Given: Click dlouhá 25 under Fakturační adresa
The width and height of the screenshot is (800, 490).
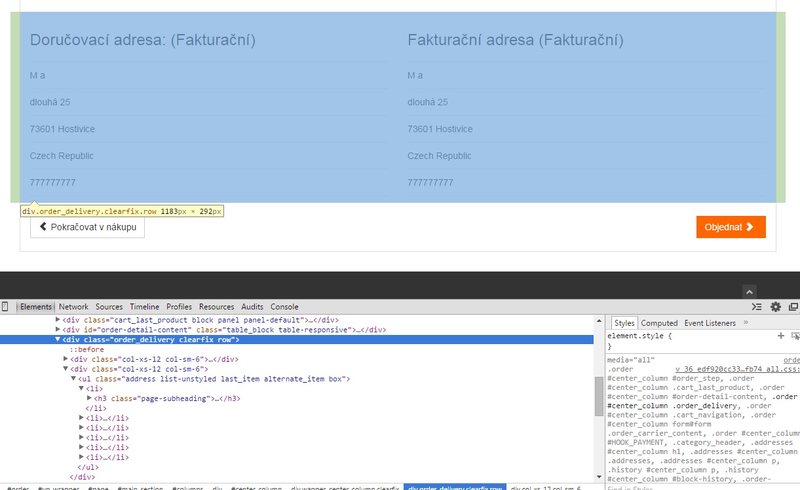Looking at the screenshot, I should point(428,102).
